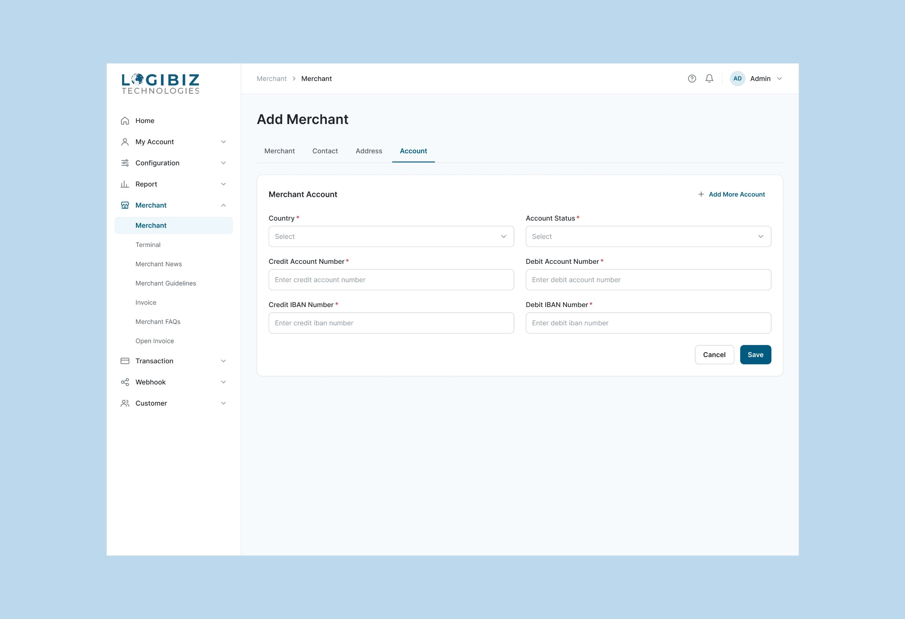
Task: Open Open Invoice in sidebar
Action: (x=155, y=341)
